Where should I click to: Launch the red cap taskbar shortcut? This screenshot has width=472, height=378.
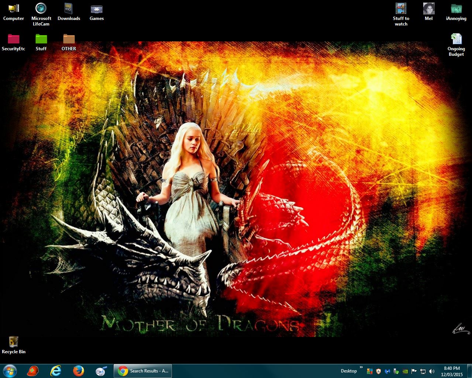coord(33,371)
